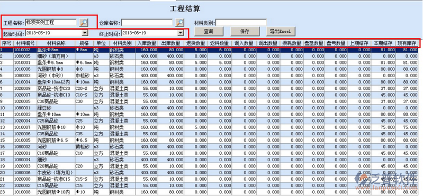Screen dimensions: 423x196
Task: Sort by the 材料编号 column header
Action: point(25,43)
